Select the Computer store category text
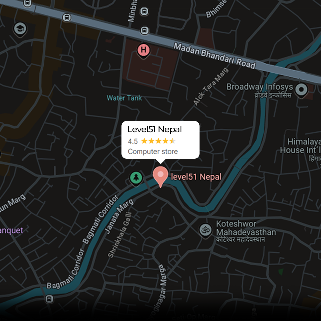 click(x=153, y=152)
